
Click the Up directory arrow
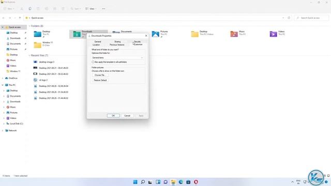(20, 18)
